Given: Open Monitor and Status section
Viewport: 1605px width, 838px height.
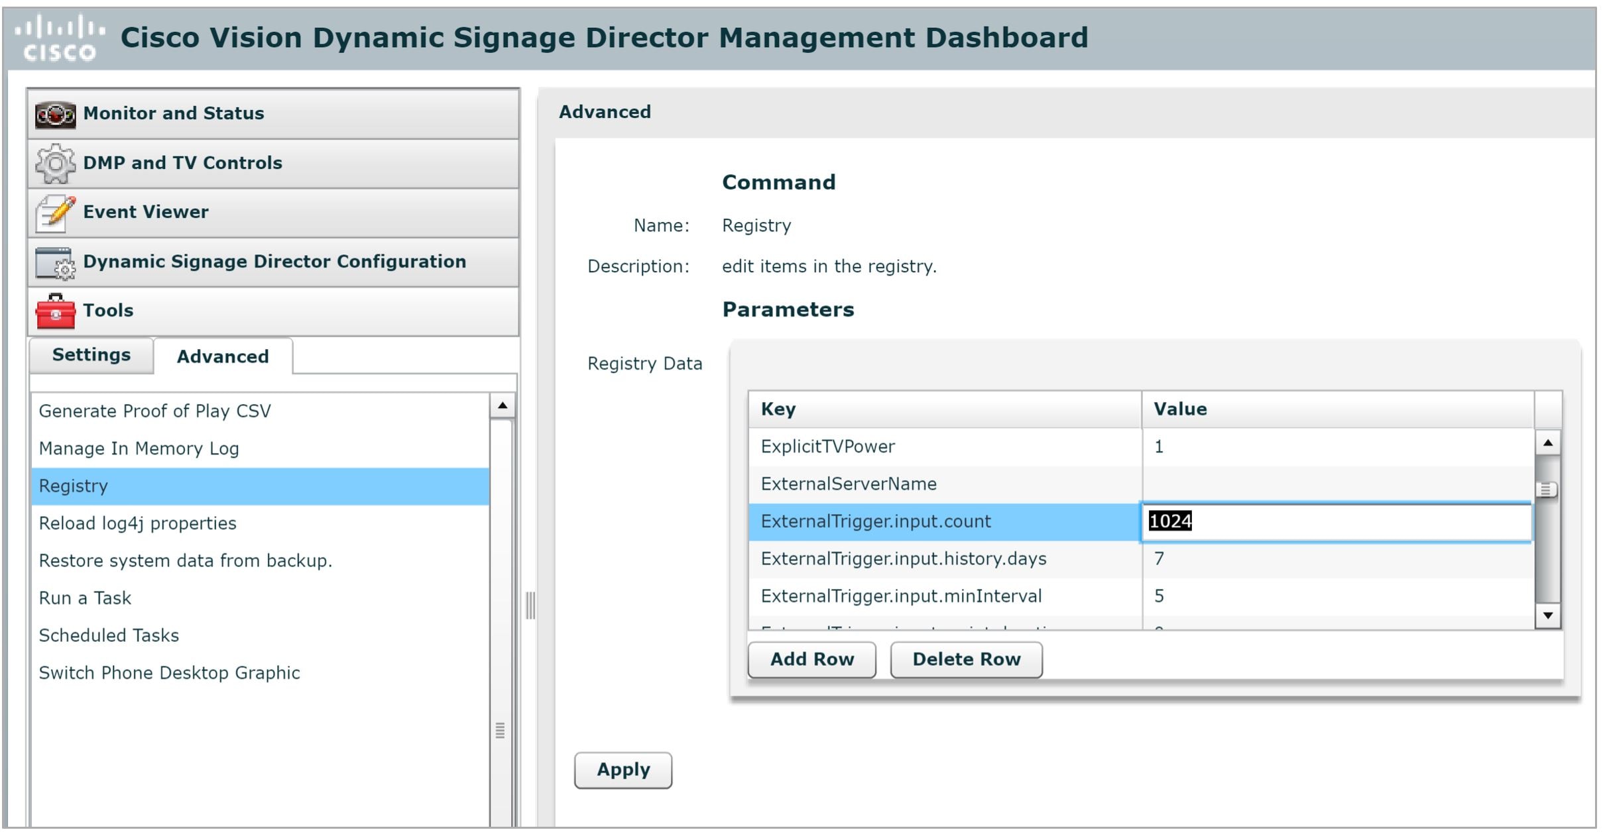Looking at the screenshot, I should click(273, 114).
